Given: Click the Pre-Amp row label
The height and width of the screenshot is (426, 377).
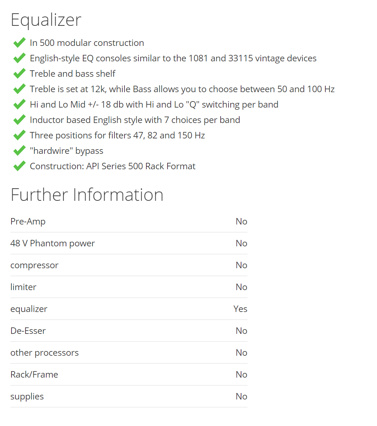Looking at the screenshot, I should [28, 222].
